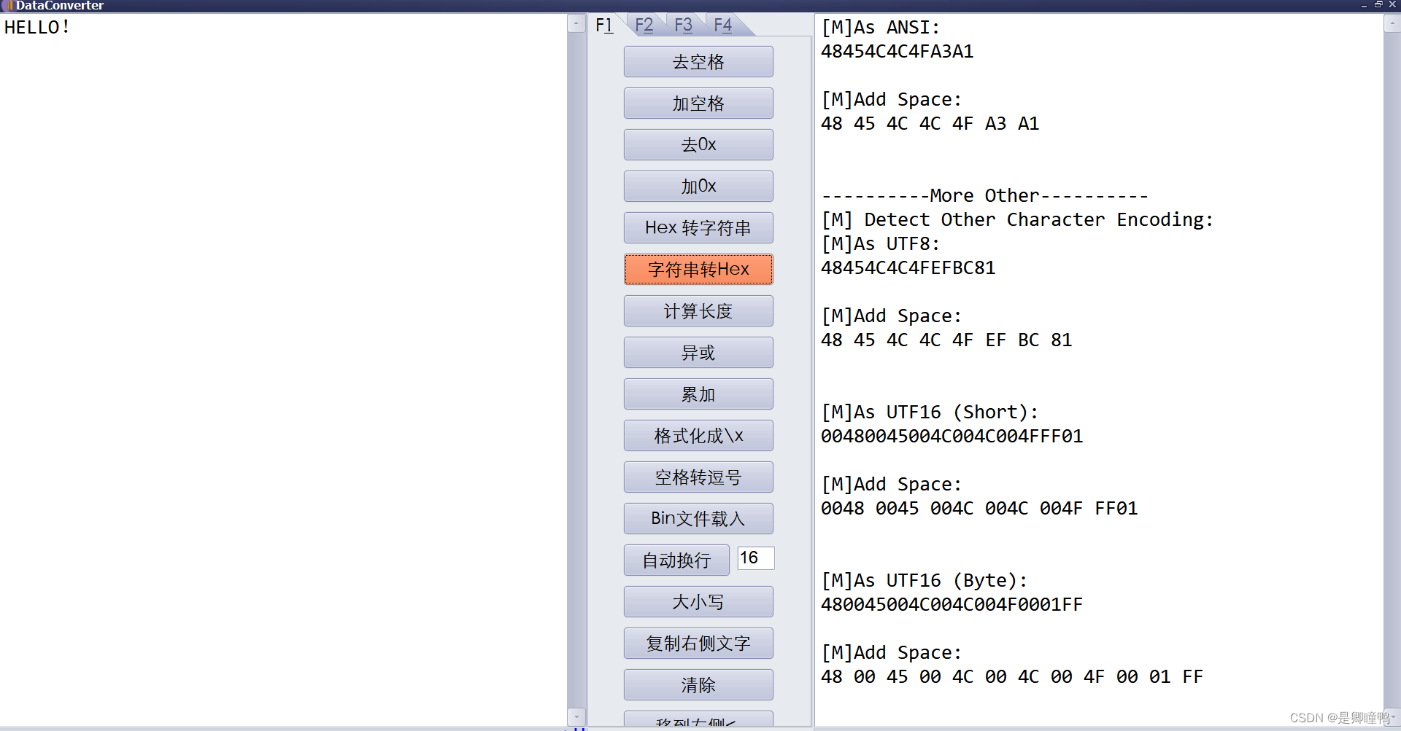Click 累加 to compute accumulated sum
This screenshot has width=1401, height=731.
point(698,394)
